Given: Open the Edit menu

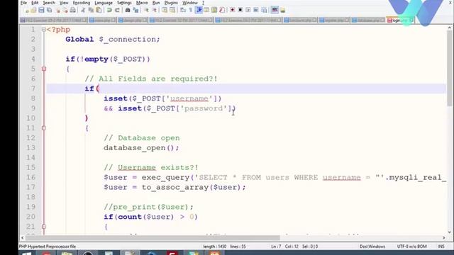Looking at the screenshot, I should point(35,3).
